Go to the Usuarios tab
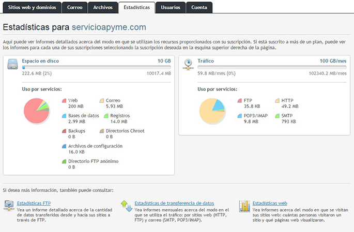Viewport: 354px width, 232px height. click(x=171, y=8)
